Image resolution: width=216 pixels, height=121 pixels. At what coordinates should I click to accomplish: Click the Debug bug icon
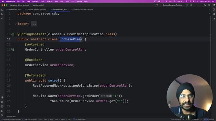(191, 5)
